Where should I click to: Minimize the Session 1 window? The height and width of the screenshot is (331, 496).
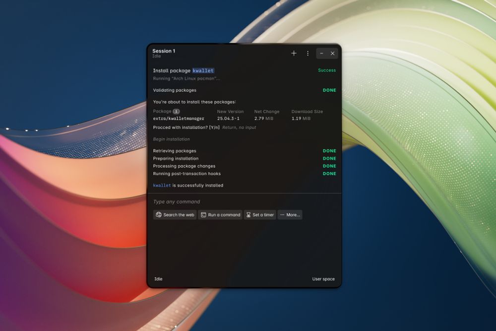click(x=321, y=54)
